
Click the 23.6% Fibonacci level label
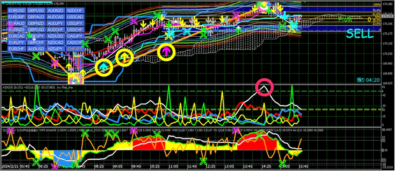coord(377,24)
